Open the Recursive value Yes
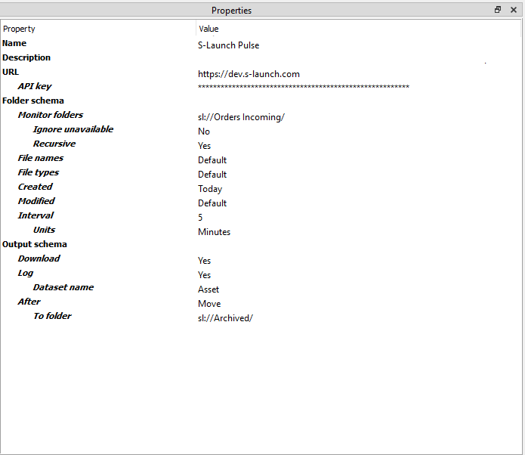Viewport: 525px width, 455px height. pyautogui.click(x=204, y=146)
